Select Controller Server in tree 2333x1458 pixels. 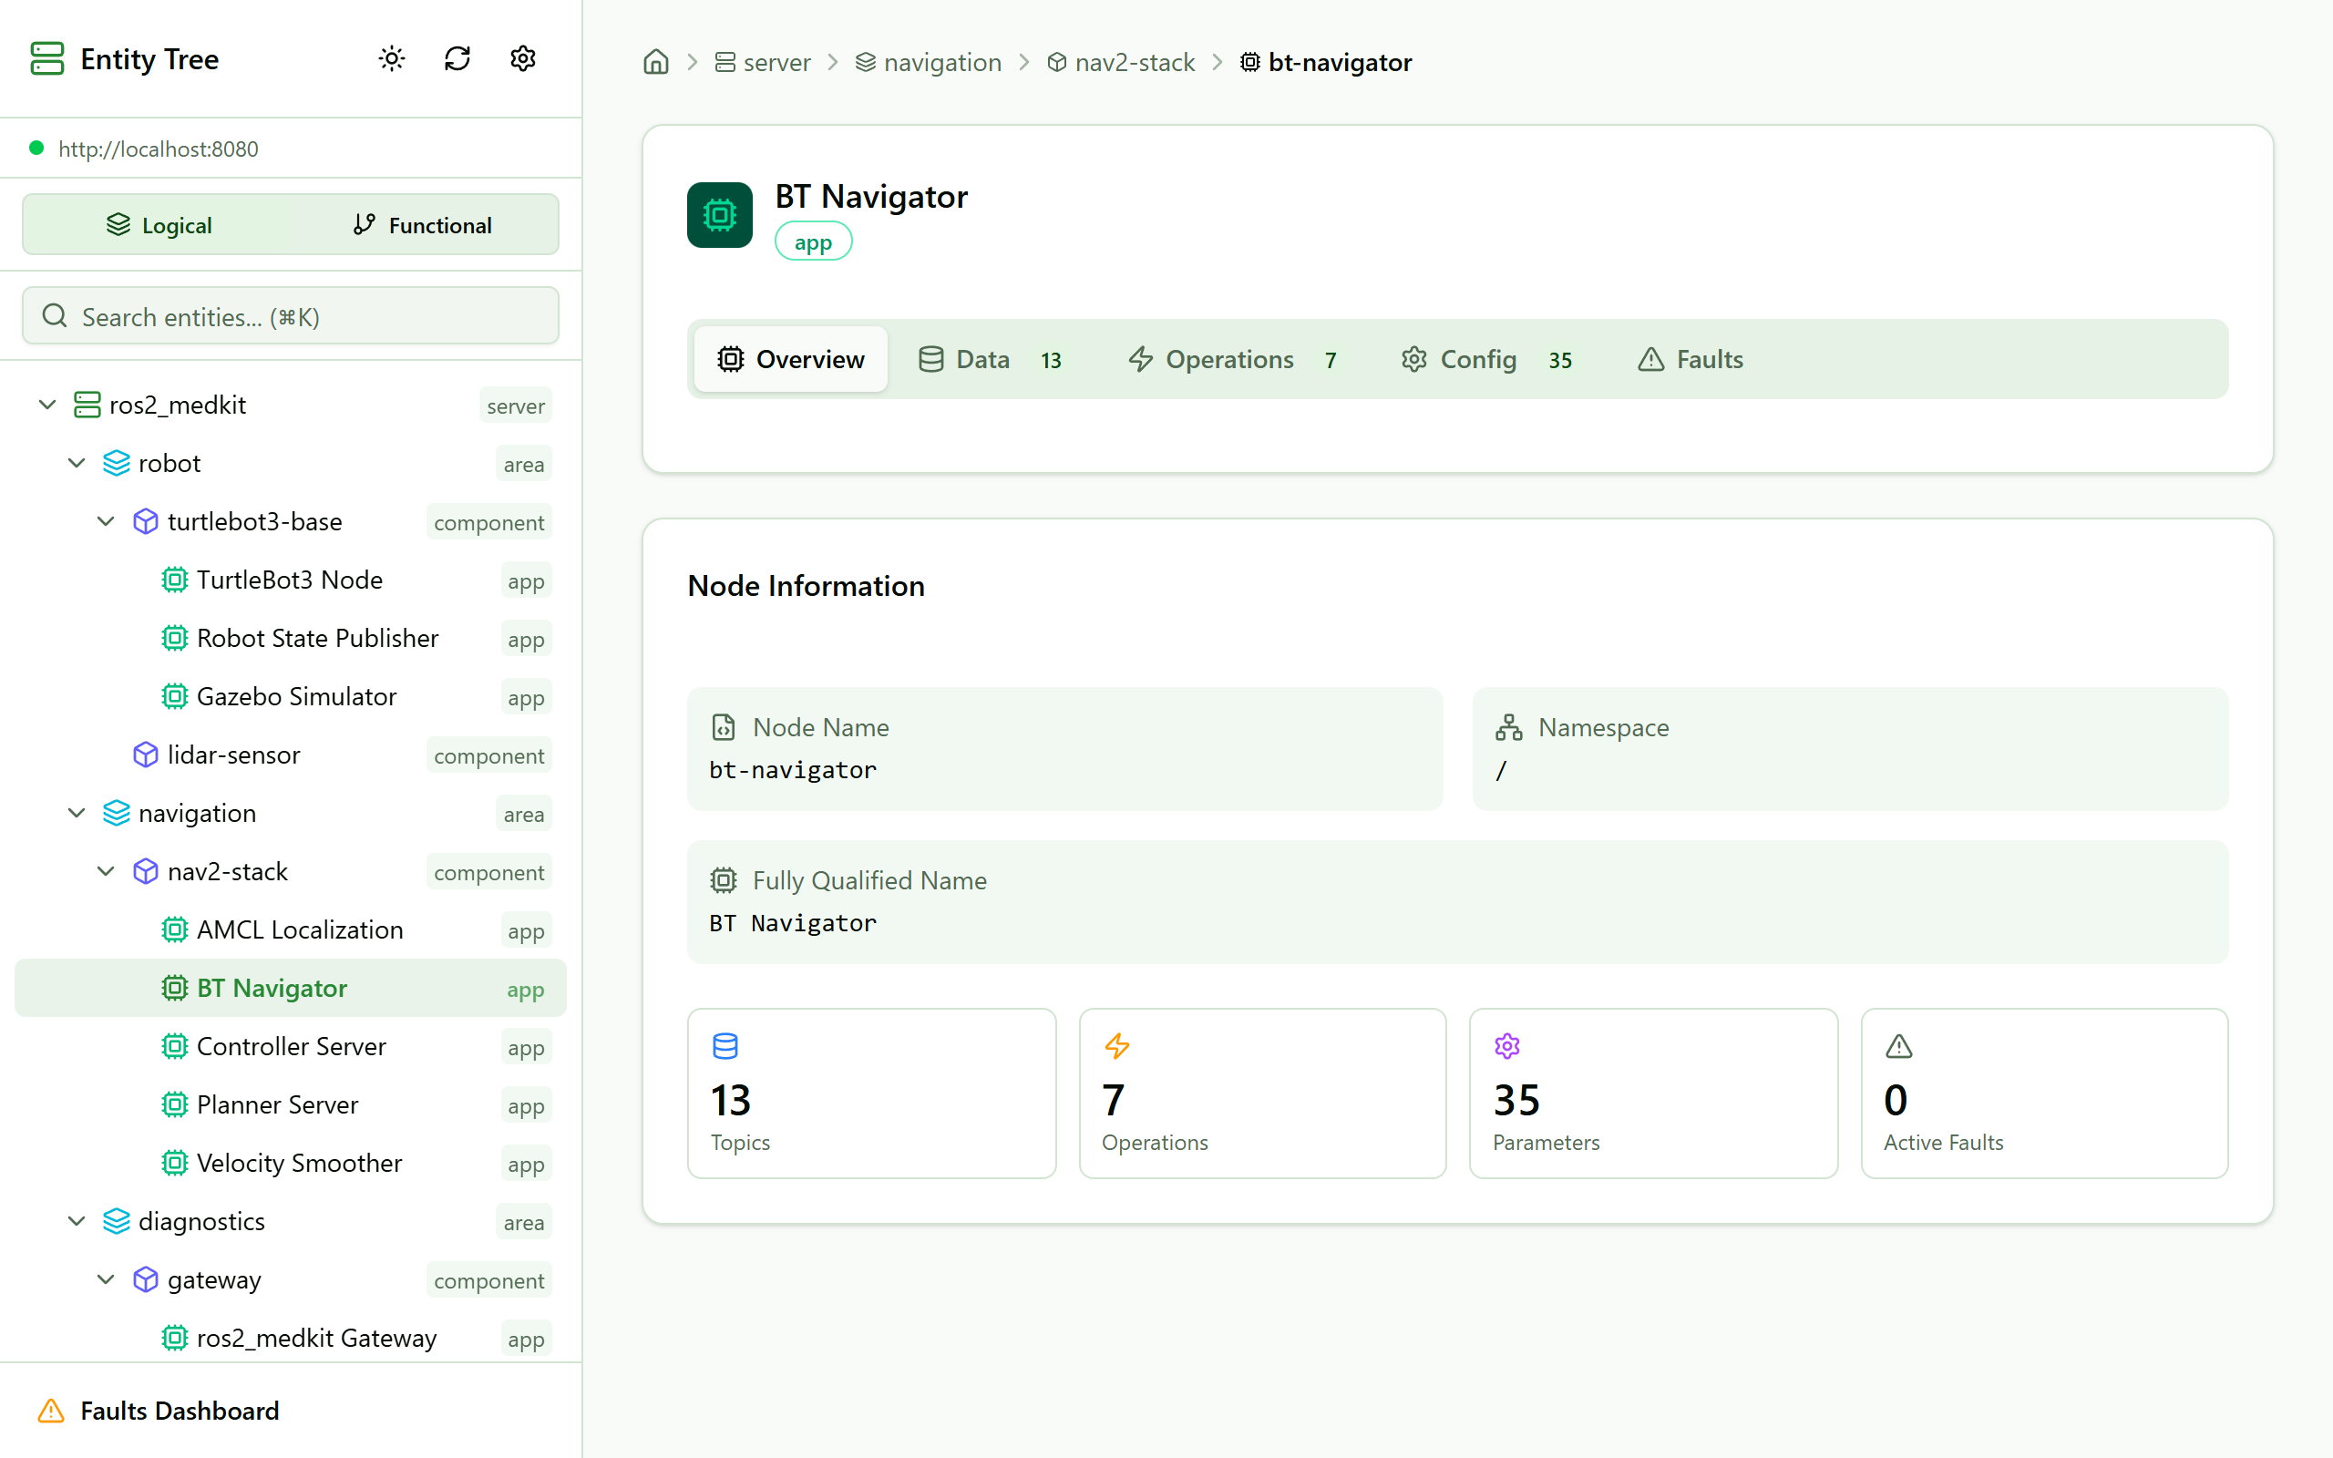coord(291,1046)
